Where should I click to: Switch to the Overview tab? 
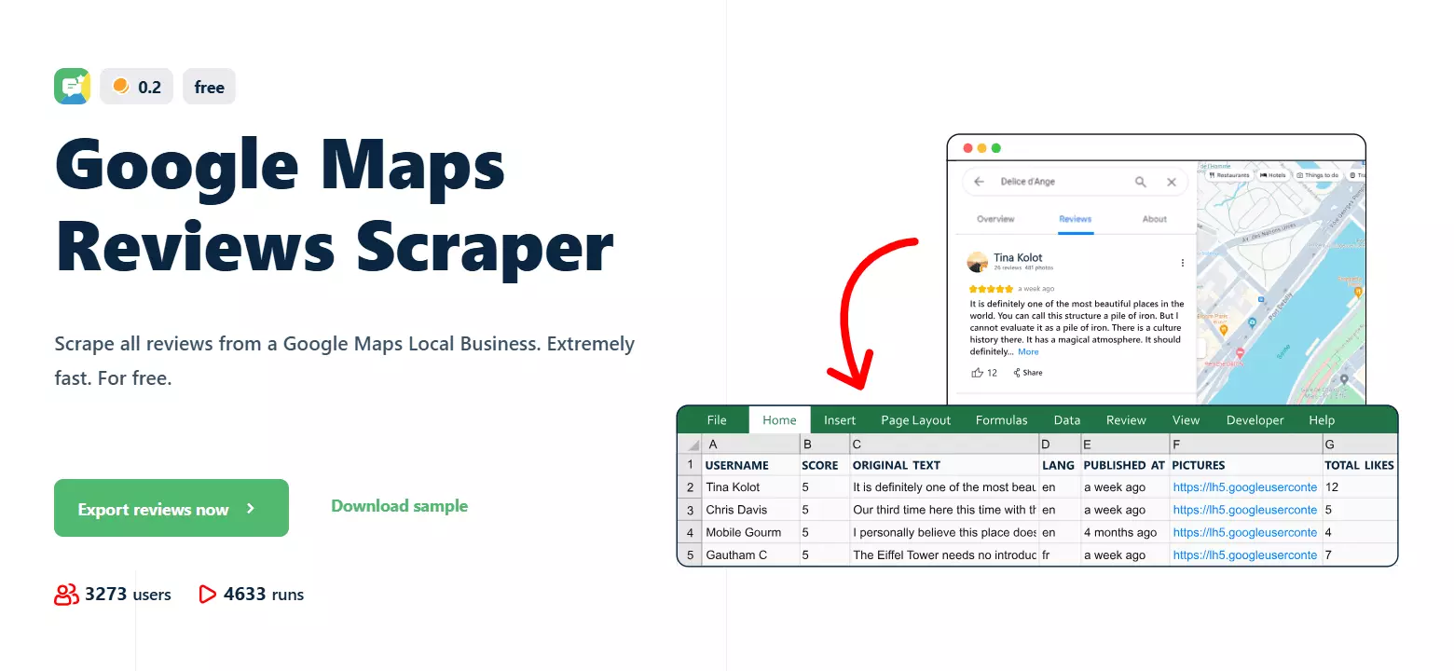pos(995,219)
